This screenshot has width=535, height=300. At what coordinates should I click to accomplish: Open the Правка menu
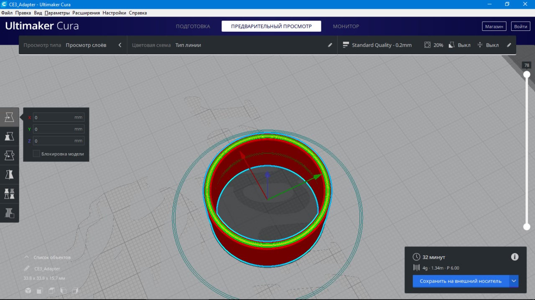(x=23, y=13)
